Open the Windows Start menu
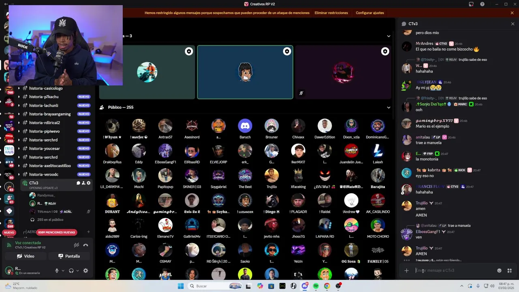The width and height of the screenshot is (519, 292). 181,286
